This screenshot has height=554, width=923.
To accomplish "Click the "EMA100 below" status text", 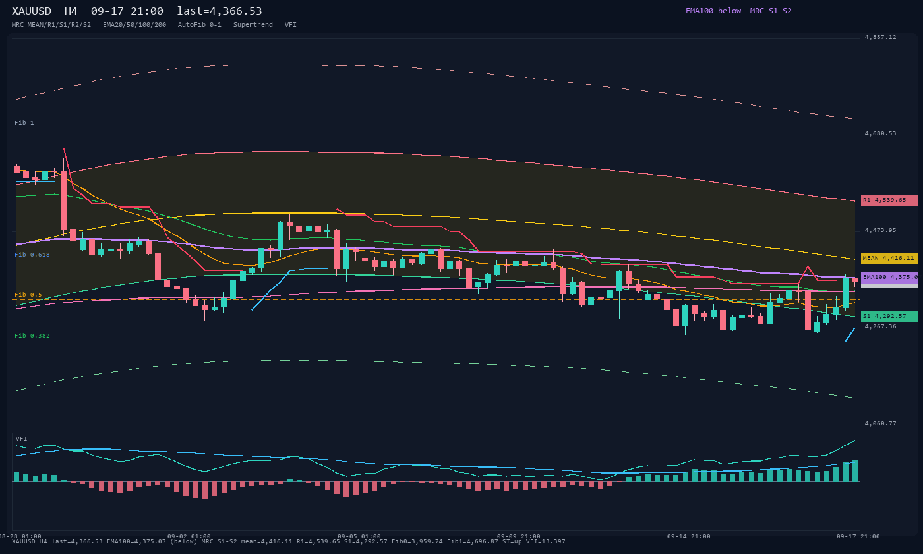I will coord(713,11).
